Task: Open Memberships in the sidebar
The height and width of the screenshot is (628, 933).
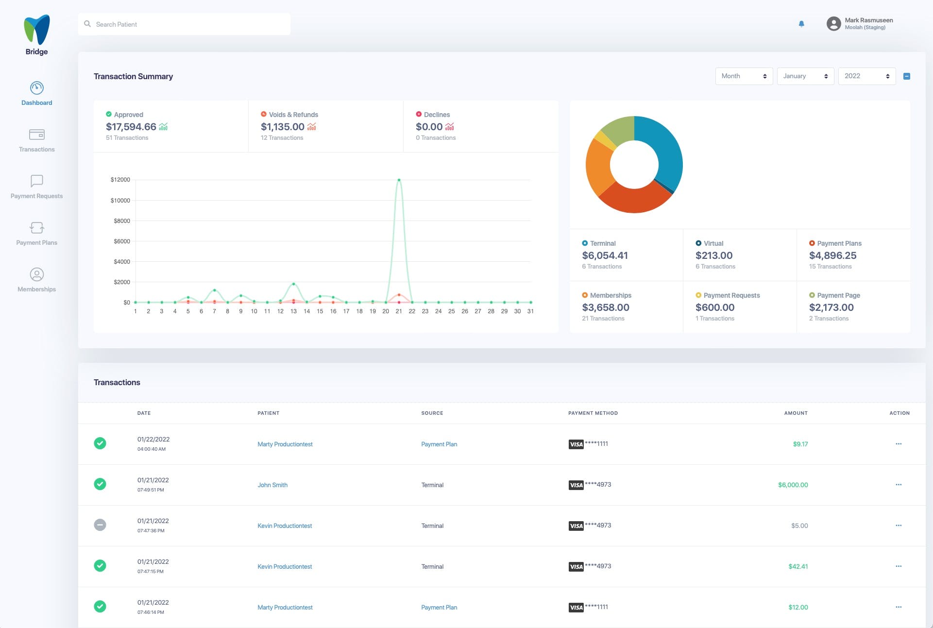Action: point(37,274)
